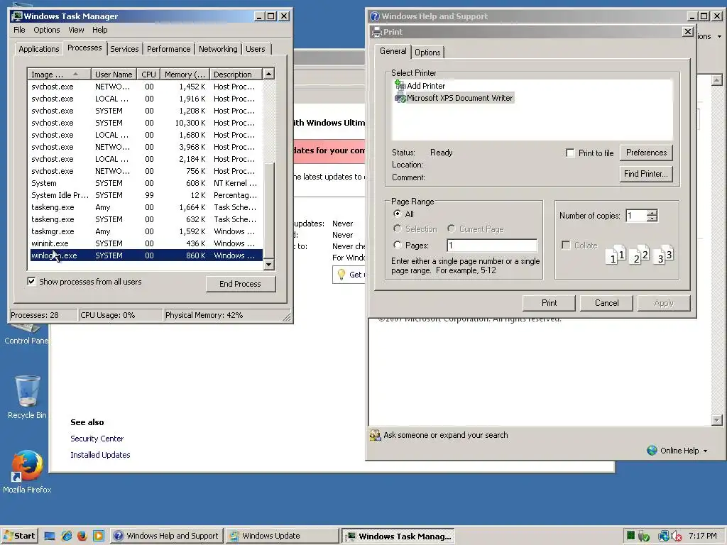Click the Start button
This screenshot has width=727, height=545.
(x=19, y=536)
